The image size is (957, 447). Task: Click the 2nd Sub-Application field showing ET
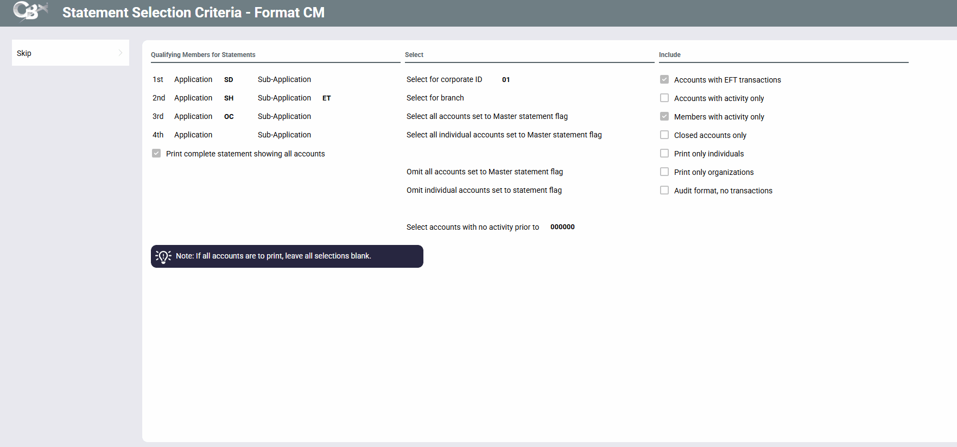[326, 98]
